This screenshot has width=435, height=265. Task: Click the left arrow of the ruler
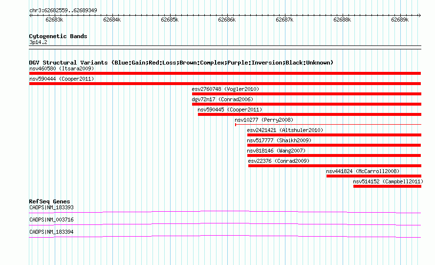[x=30, y=16]
